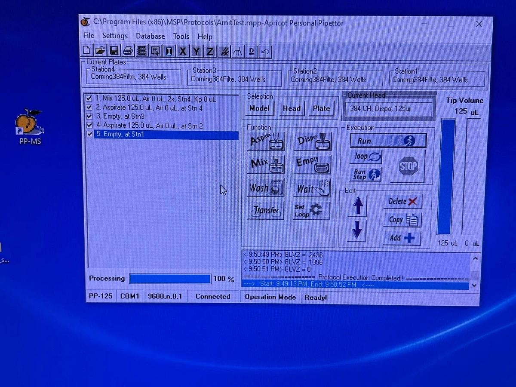Select step 2 Aspirate at Stn 4
516x387 pixels.
point(149,108)
